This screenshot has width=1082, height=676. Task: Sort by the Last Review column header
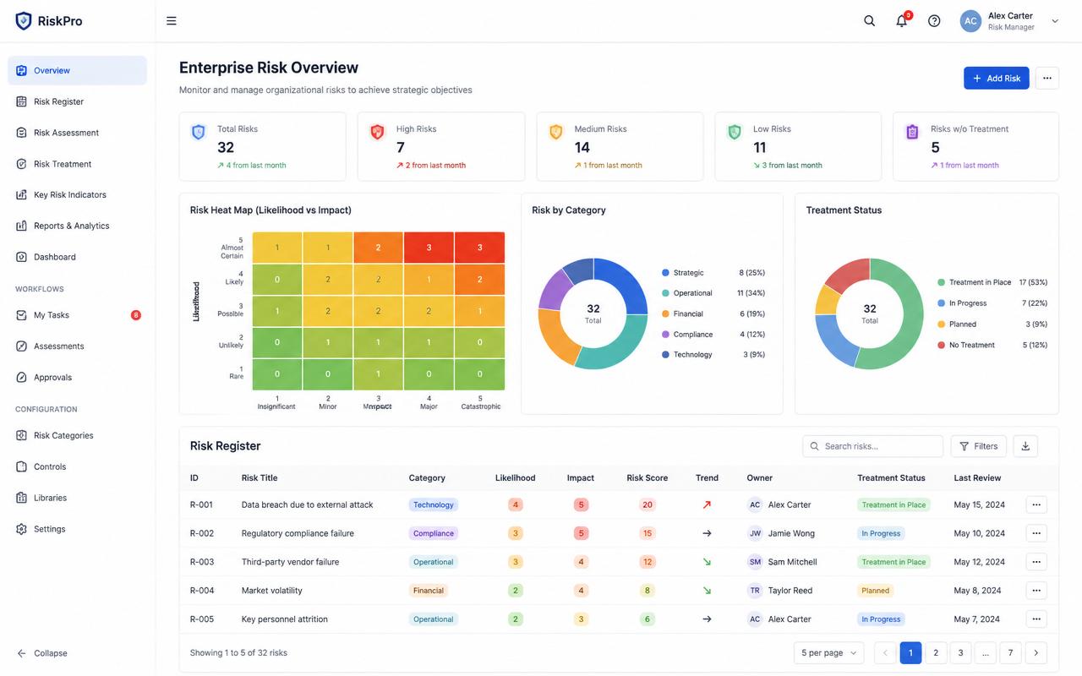pos(977,478)
